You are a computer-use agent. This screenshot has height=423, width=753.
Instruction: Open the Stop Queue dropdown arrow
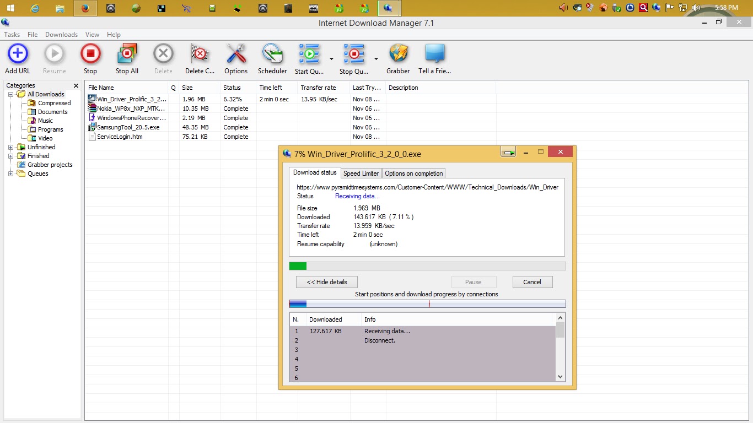[x=376, y=58]
